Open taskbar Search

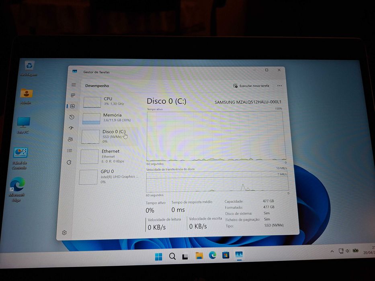tap(172, 257)
